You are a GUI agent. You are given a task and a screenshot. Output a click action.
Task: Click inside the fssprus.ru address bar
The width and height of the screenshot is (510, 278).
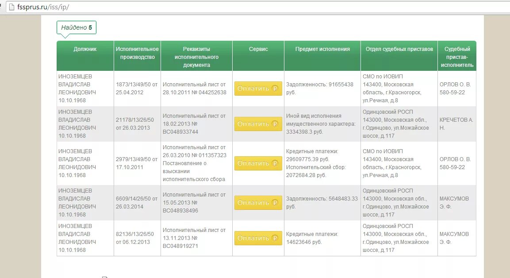44,7
